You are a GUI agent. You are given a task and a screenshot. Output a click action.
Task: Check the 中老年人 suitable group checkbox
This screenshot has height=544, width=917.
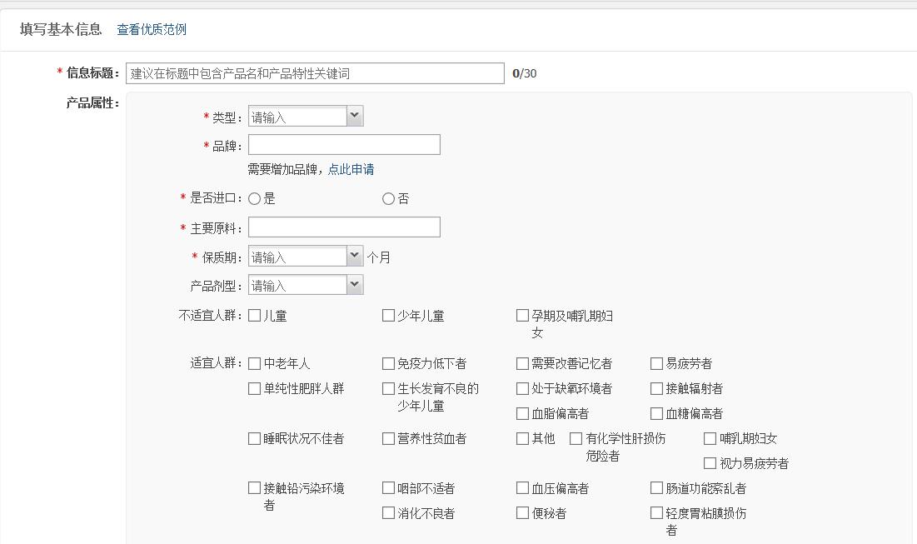coord(253,363)
